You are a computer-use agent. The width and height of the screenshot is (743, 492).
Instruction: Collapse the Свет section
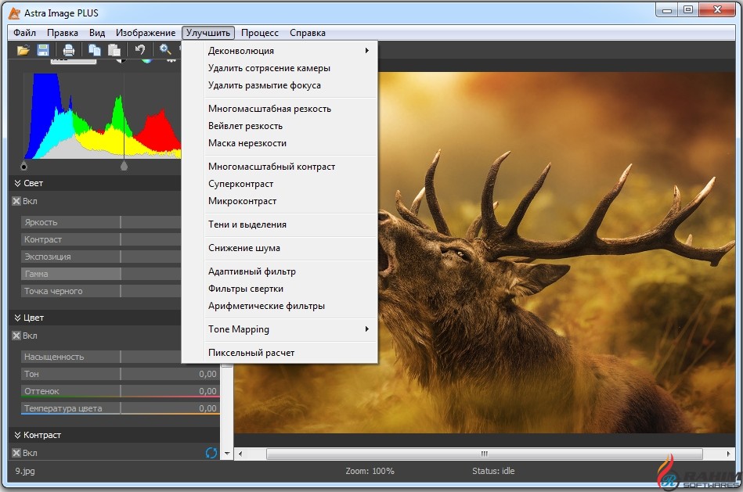(17, 183)
